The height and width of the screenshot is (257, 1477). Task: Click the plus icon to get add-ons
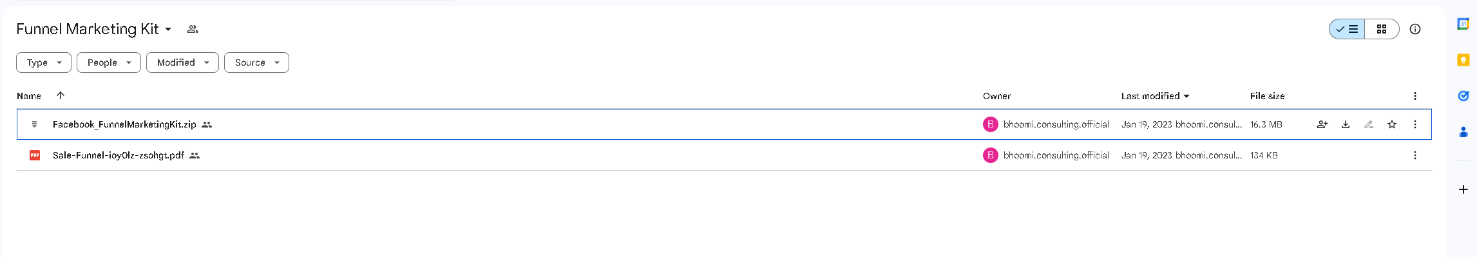pyautogui.click(x=1463, y=189)
